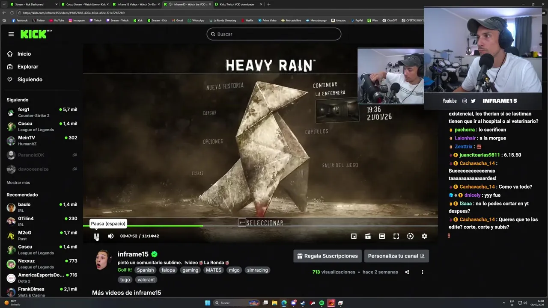548x308 pixels.
Task: Click Personaliza tu canal button
Action: click(396, 256)
